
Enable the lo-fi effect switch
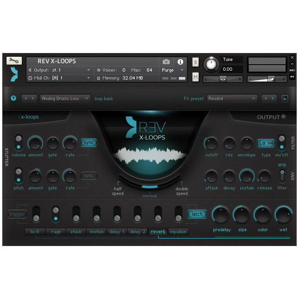pos(36,214)
